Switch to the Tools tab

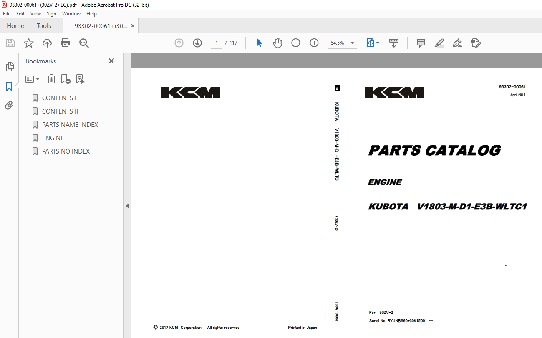tap(44, 26)
